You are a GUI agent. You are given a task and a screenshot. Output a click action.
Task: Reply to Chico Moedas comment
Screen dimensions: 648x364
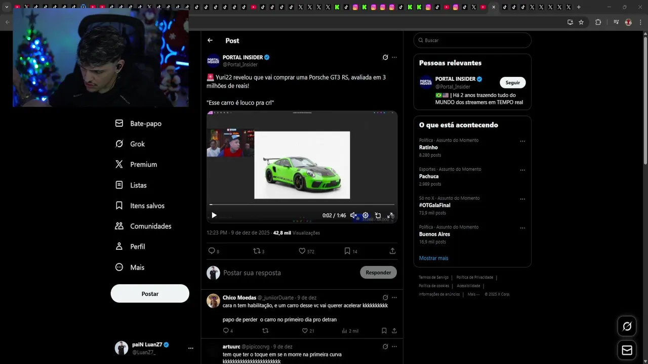[x=228, y=331]
